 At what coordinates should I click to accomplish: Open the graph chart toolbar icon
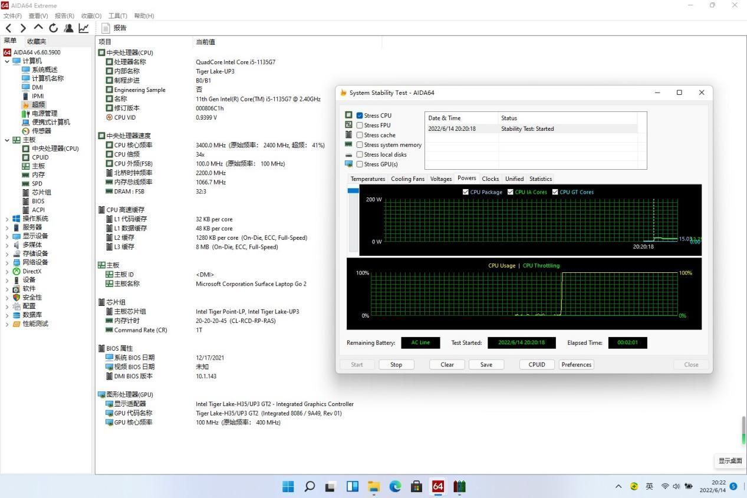click(84, 28)
